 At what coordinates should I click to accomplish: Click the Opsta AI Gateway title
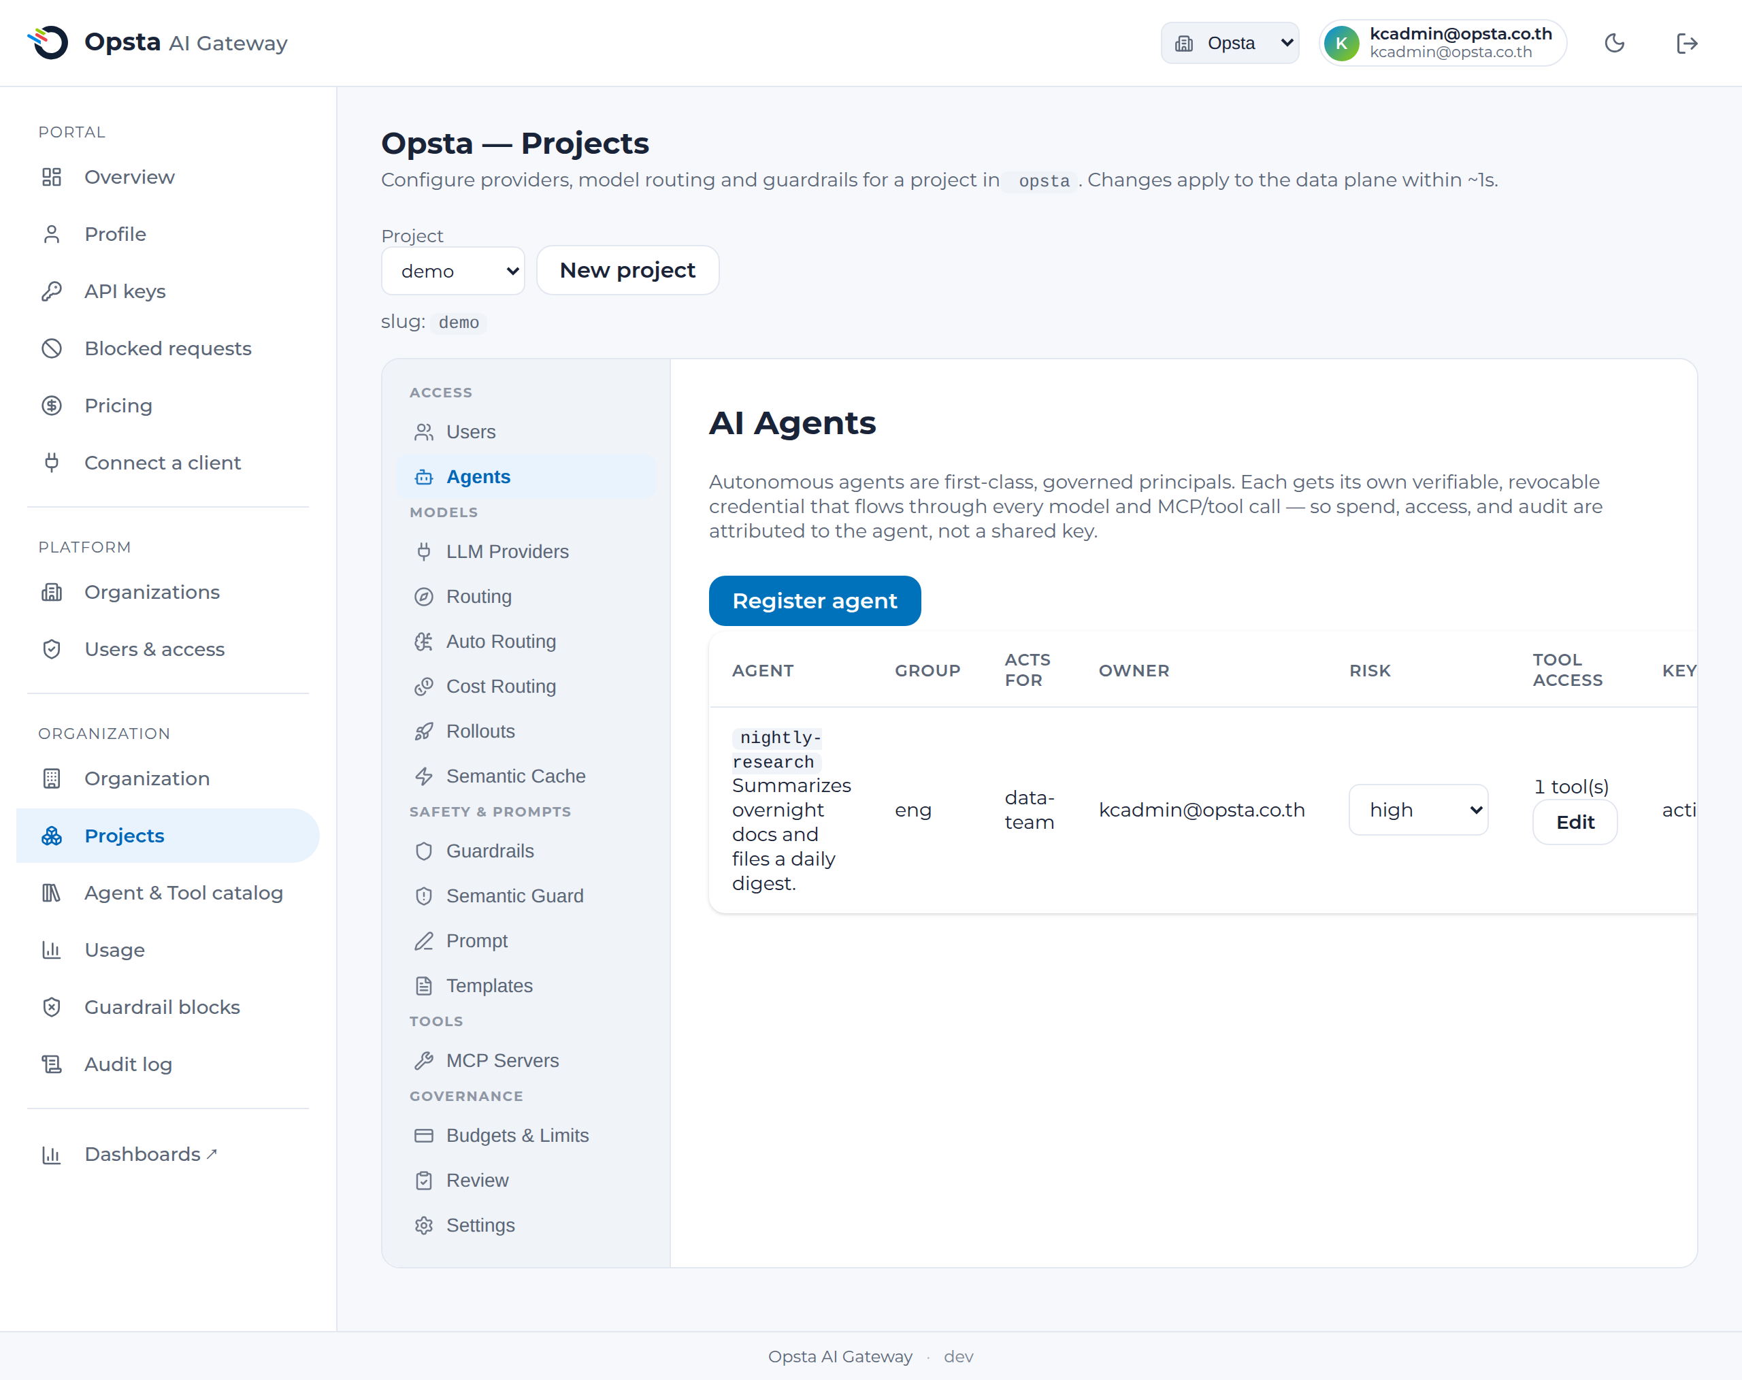[x=186, y=42]
